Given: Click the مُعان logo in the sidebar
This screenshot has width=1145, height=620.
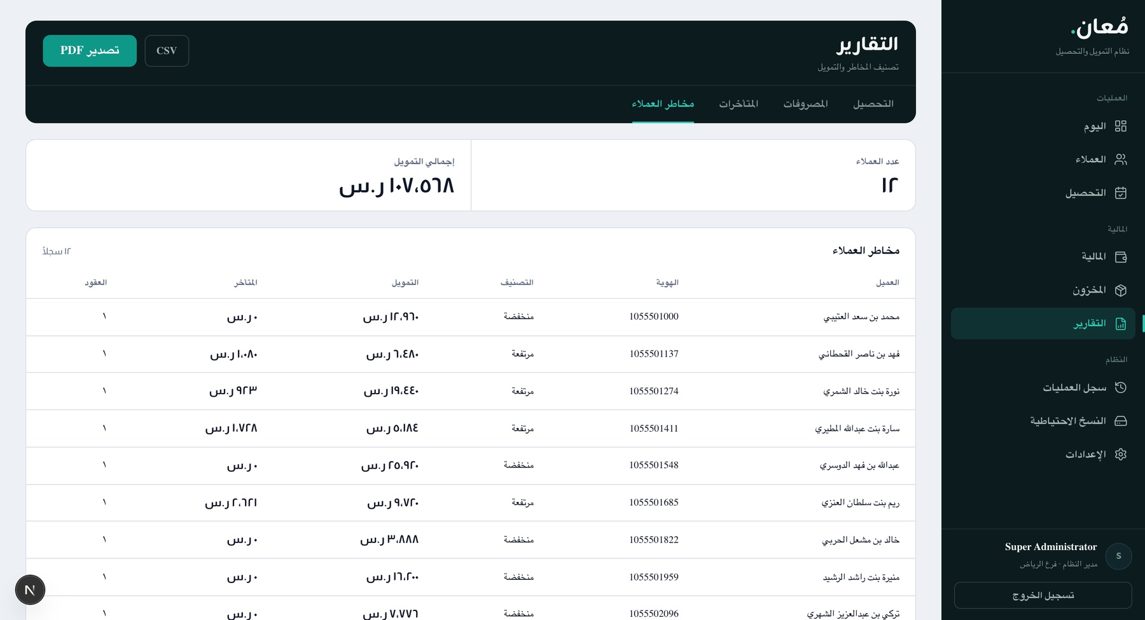Looking at the screenshot, I should tap(1099, 27).
